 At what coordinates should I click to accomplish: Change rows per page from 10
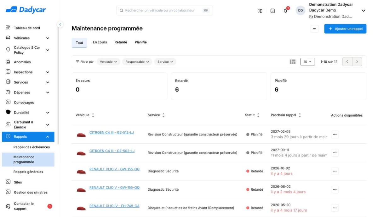[307, 62]
